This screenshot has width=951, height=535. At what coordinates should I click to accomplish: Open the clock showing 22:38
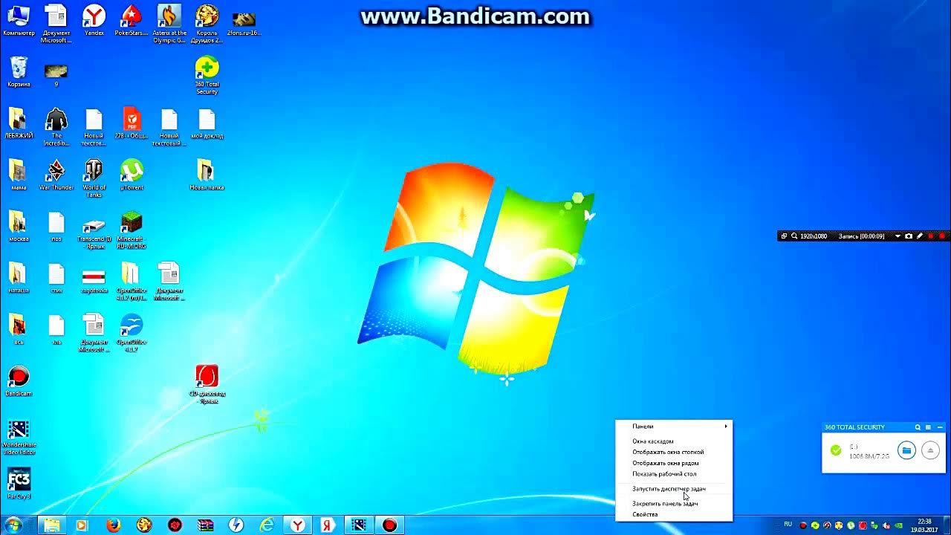click(x=924, y=525)
